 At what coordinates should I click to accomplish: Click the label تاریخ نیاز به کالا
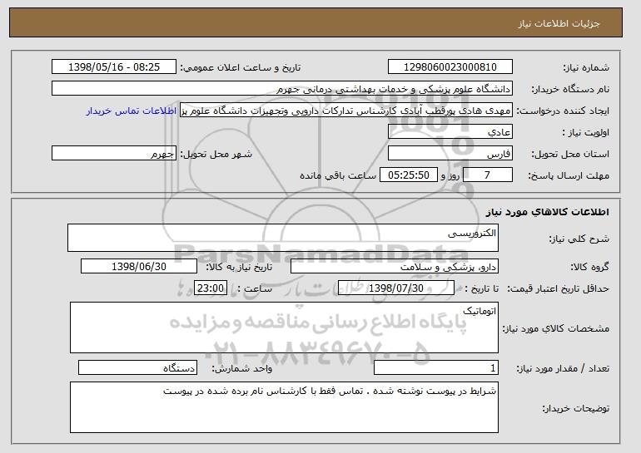pyautogui.click(x=239, y=267)
